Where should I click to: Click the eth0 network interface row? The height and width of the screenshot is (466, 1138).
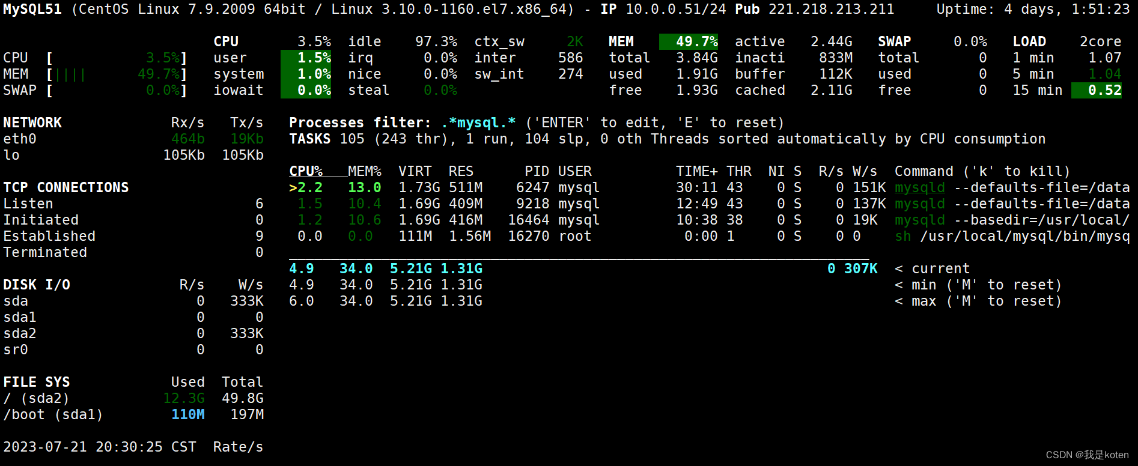tap(133, 139)
